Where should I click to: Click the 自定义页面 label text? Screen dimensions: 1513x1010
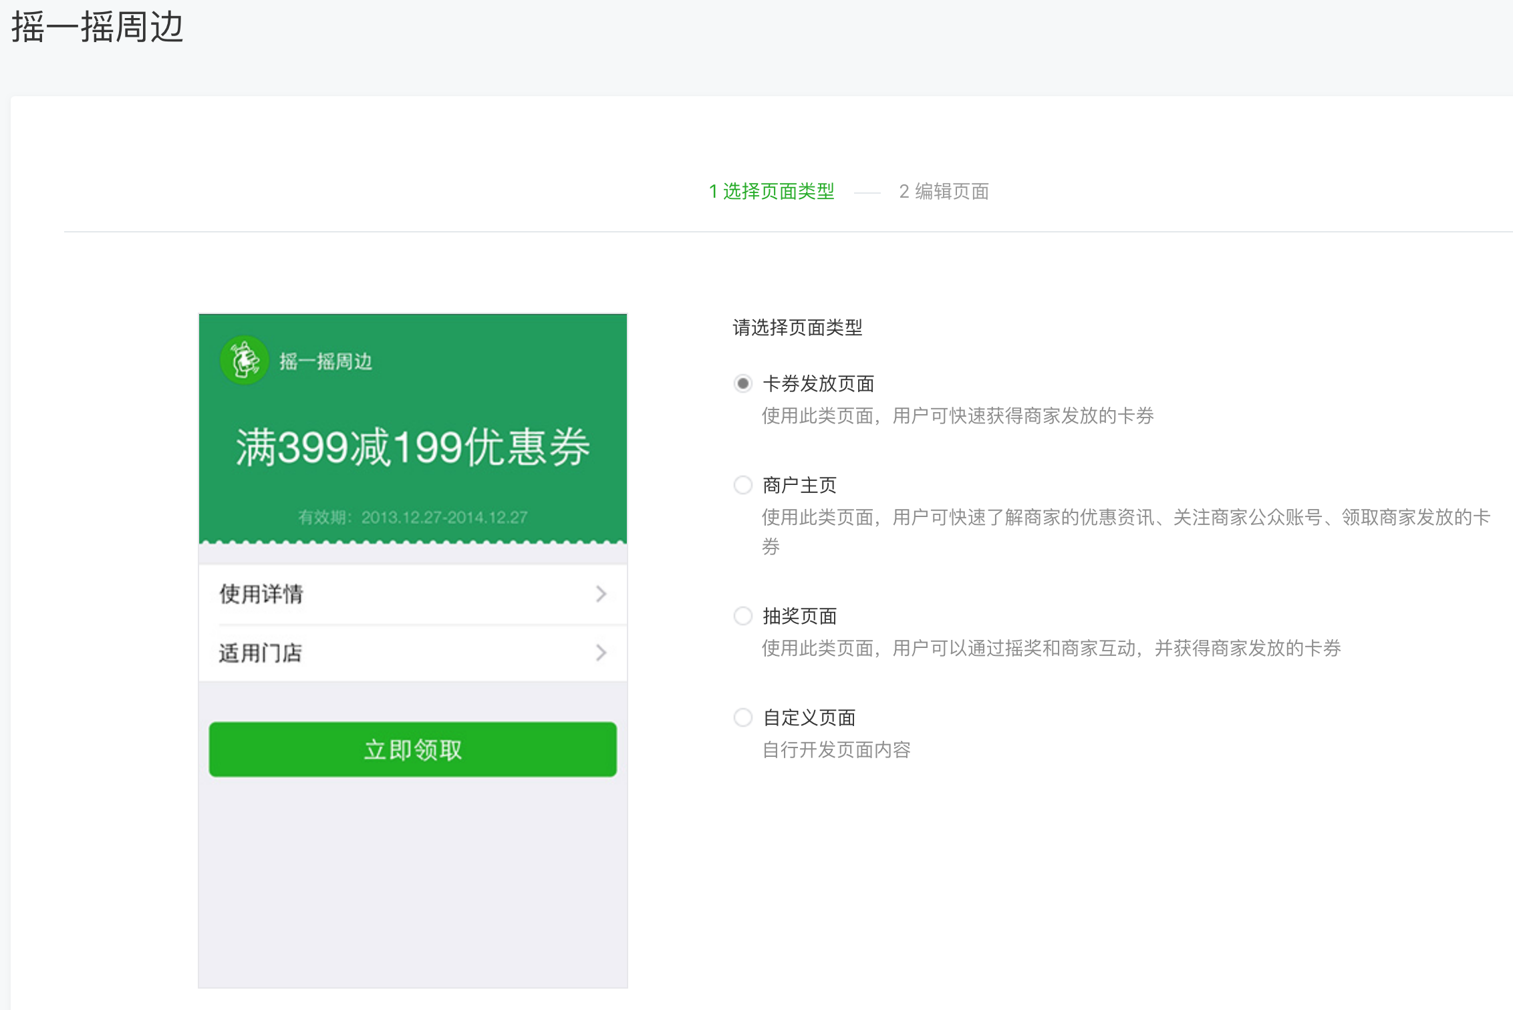[809, 717]
